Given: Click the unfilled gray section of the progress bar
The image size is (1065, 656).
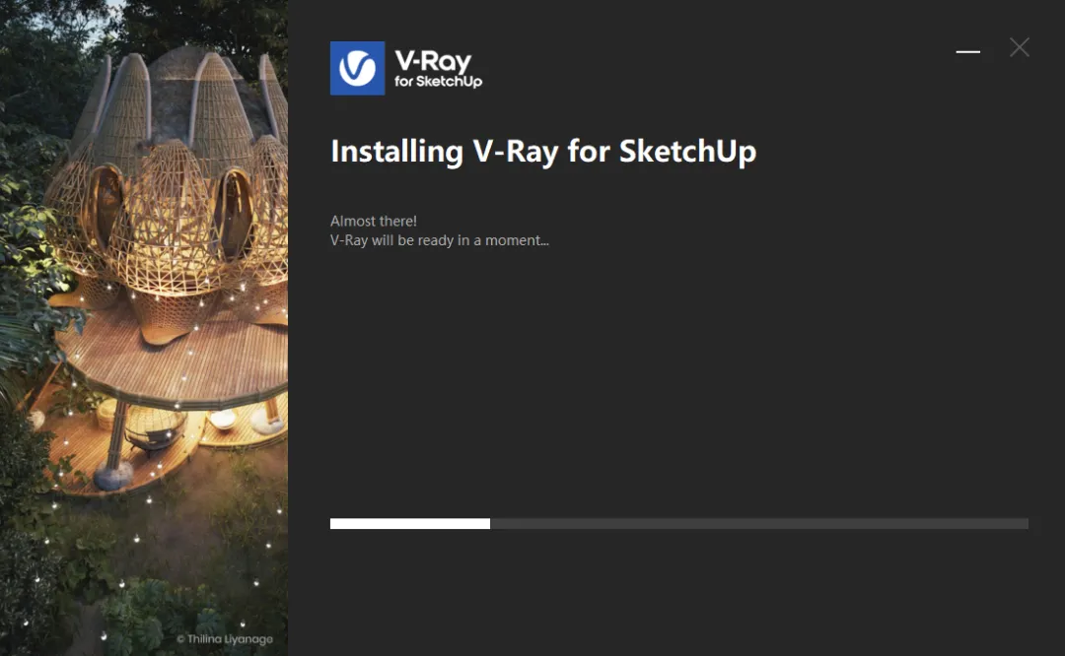Looking at the screenshot, I should click(759, 523).
